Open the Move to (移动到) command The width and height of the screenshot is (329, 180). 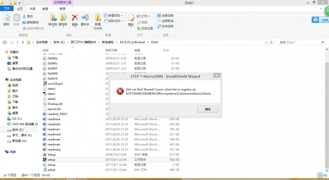(53, 20)
